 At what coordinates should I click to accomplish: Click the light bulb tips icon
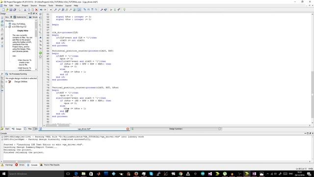pyautogui.click(x=124, y=10)
